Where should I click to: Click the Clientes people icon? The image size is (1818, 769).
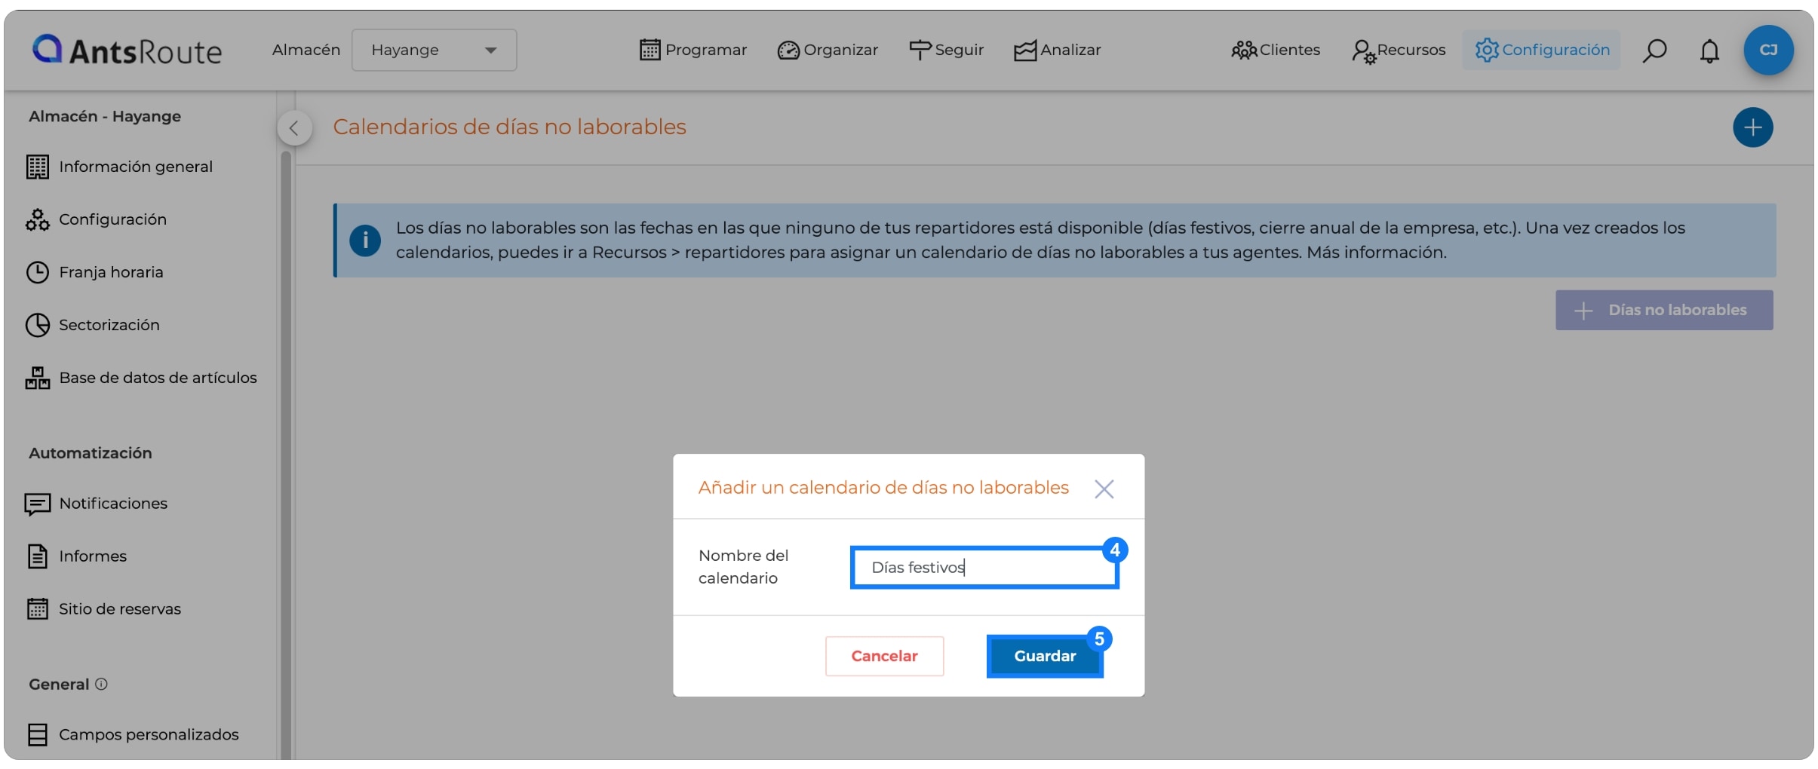pos(1244,51)
